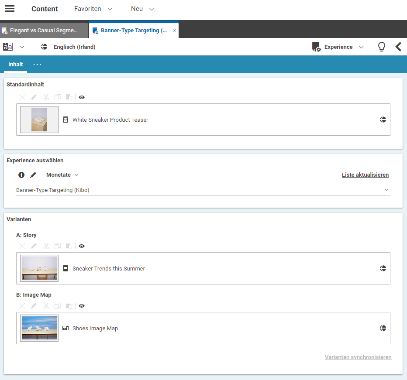Click the Liste aktualisieren link
Image resolution: width=407 pixels, height=380 pixels.
[365, 175]
